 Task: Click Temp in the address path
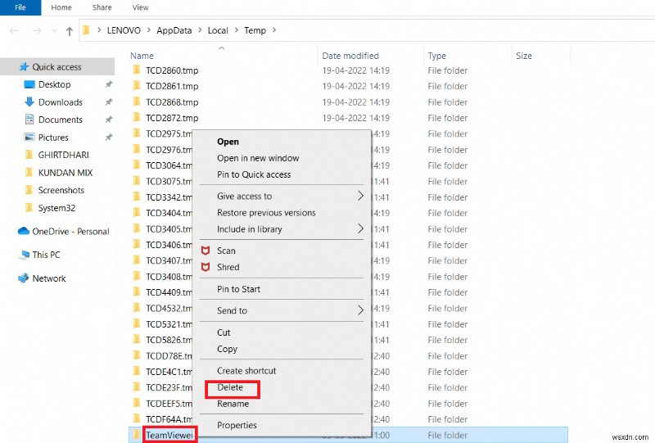[x=255, y=30]
